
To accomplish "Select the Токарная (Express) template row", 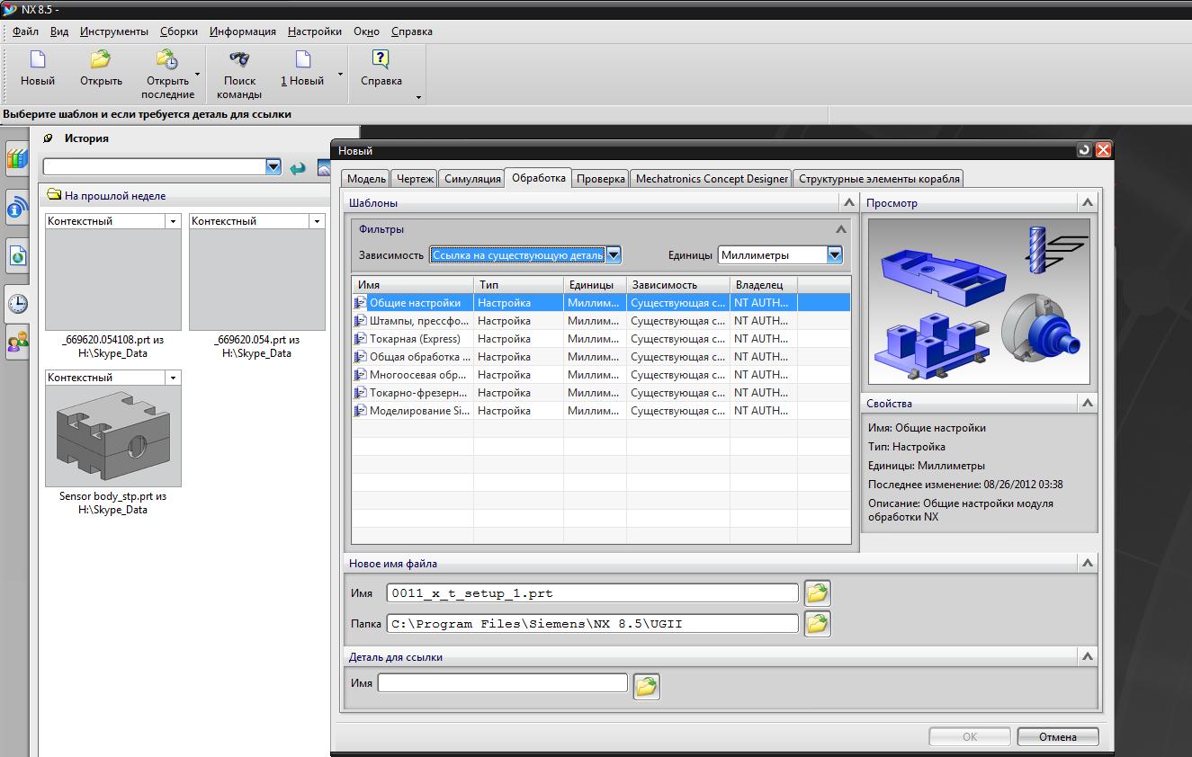I will pyautogui.click(x=415, y=339).
